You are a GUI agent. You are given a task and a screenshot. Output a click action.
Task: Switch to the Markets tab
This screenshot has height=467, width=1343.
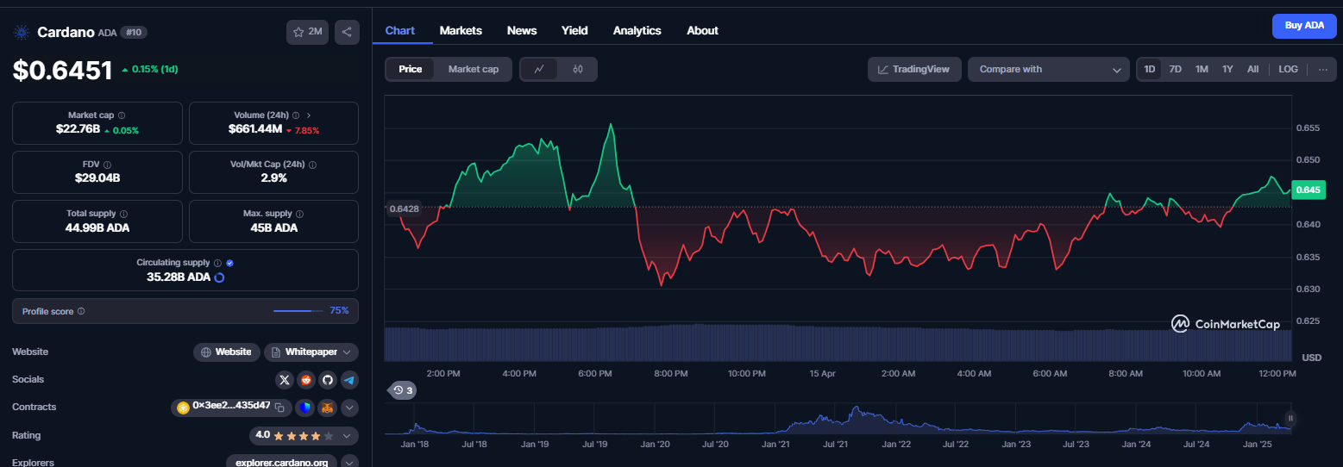tap(461, 30)
